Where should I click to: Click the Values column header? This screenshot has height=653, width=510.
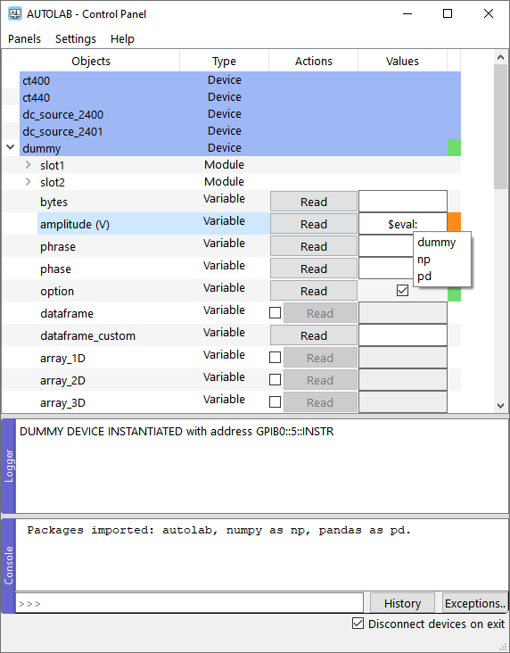click(x=402, y=61)
